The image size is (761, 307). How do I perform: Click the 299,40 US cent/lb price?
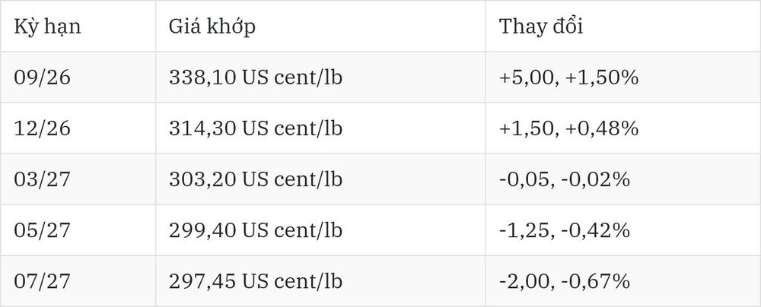point(256,230)
